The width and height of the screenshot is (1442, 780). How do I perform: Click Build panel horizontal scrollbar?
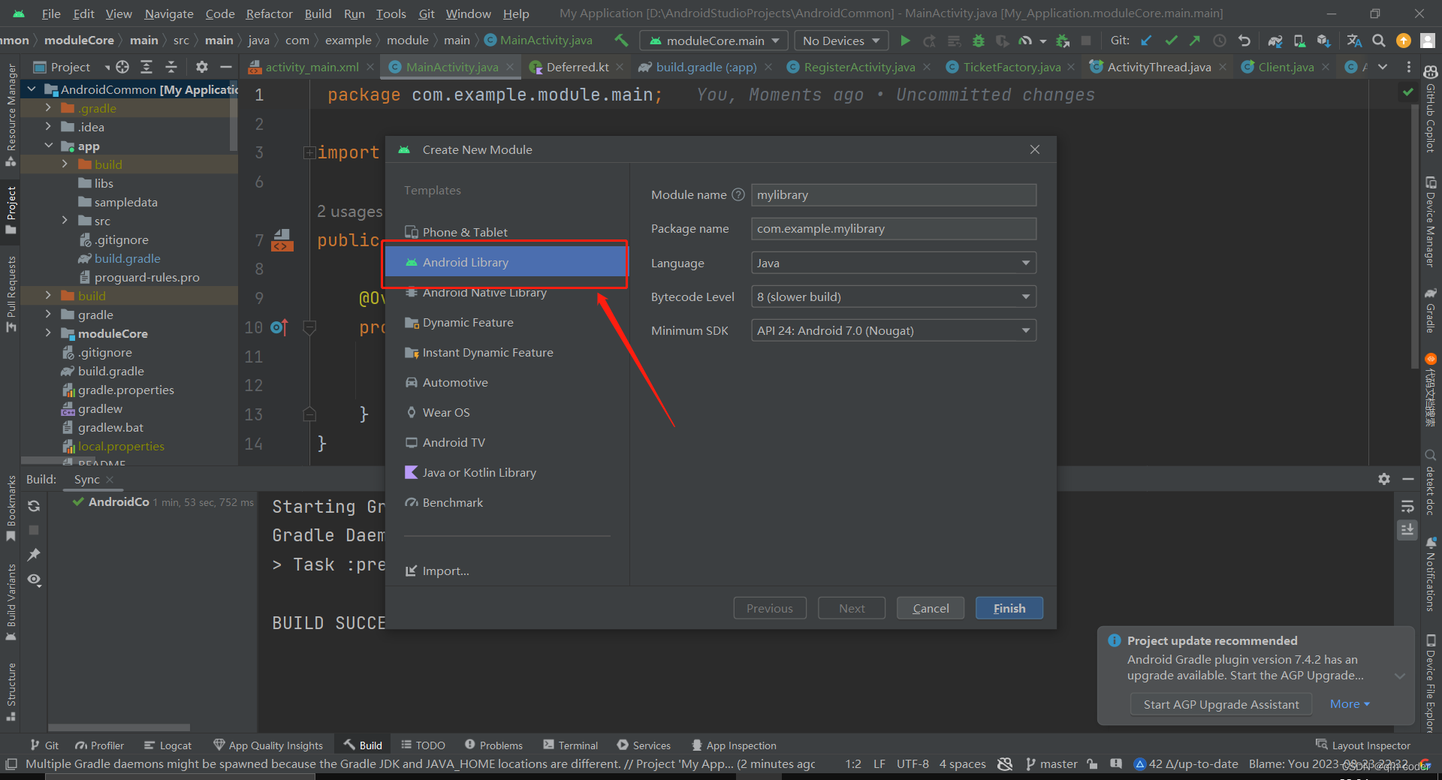(x=119, y=727)
